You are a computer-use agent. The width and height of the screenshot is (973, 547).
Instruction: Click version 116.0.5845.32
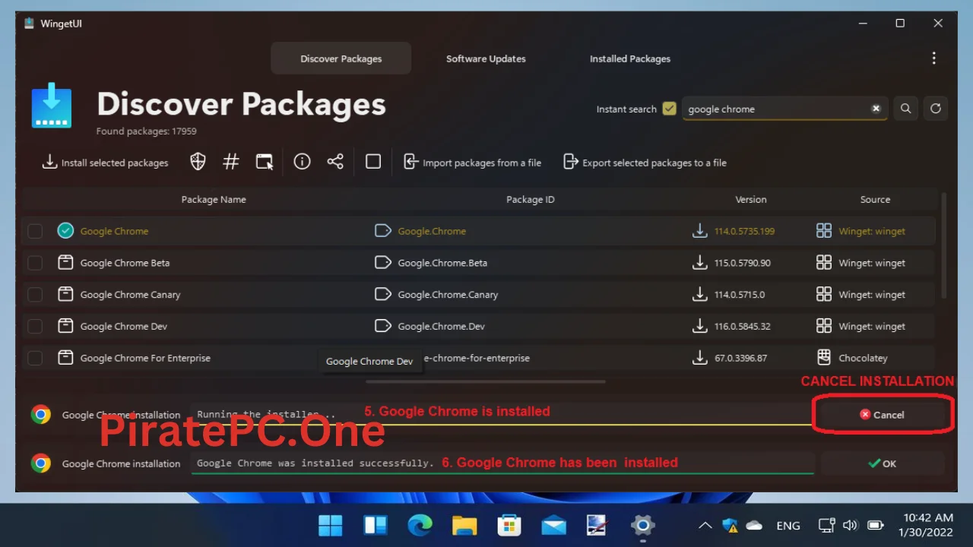click(743, 327)
